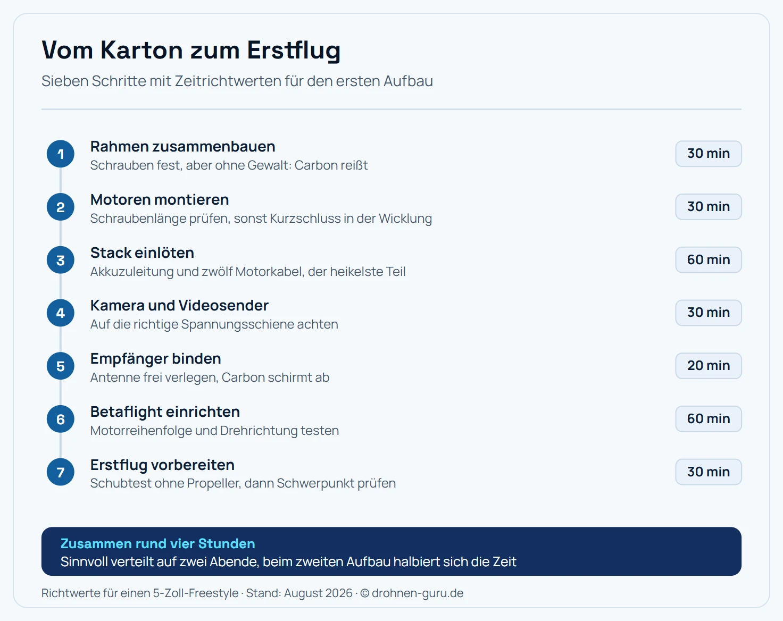
Task: Click the 30 min badge for Erstflug vorbereiten
Action: 709,472
